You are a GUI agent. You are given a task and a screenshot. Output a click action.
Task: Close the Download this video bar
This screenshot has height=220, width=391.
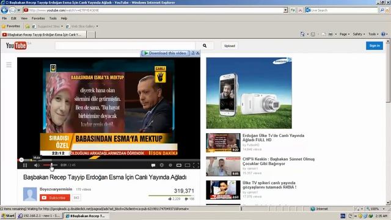pyautogui.click(x=197, y=53)
